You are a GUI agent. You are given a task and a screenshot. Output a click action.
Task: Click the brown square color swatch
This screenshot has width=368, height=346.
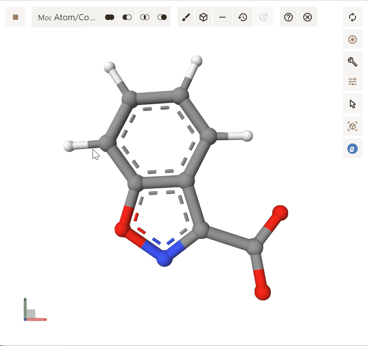[x=16, y=17]
